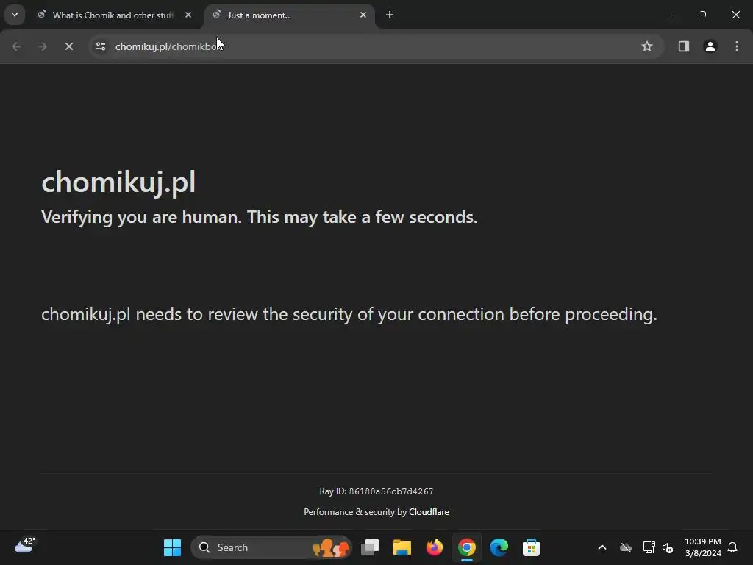The width and height of the screenshot is (753, 565).
Task: Open Task View on taskbar
Action: (x=370, y=547)
